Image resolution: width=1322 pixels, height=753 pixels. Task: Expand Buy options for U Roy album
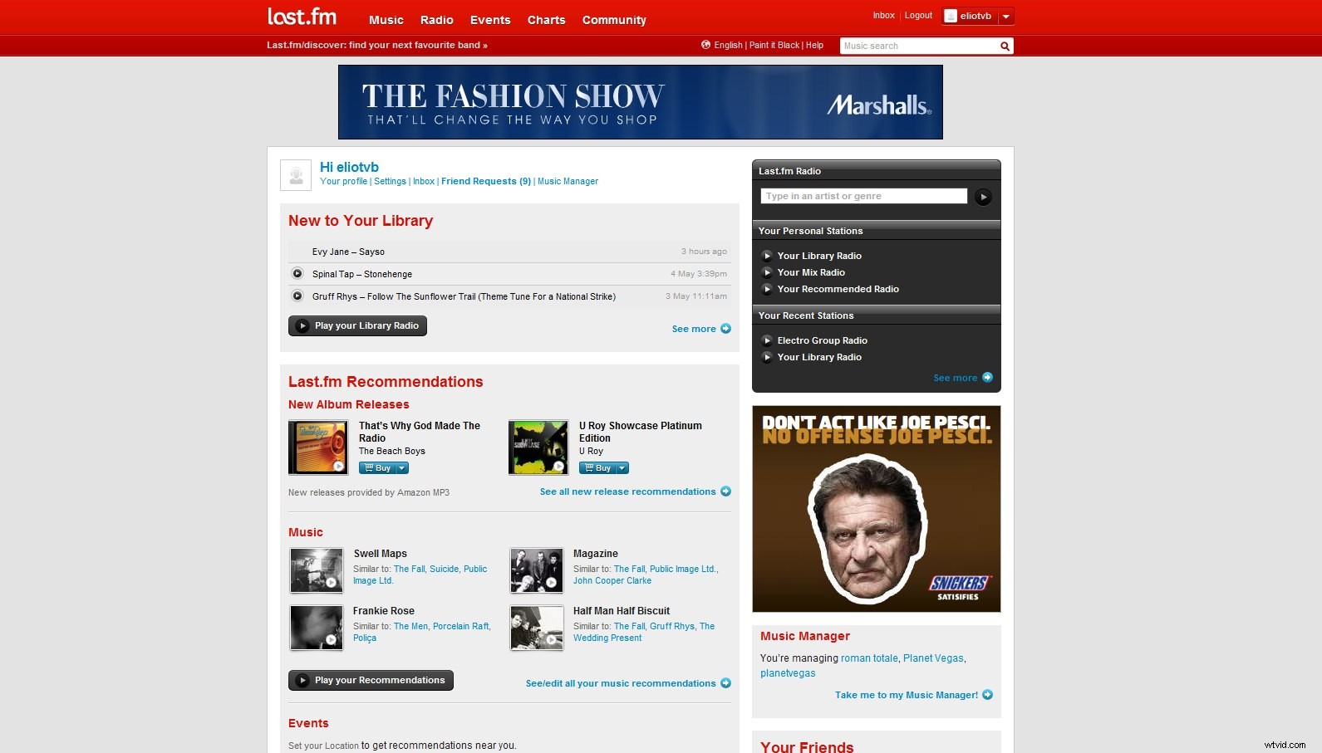(x=622, y=468)
